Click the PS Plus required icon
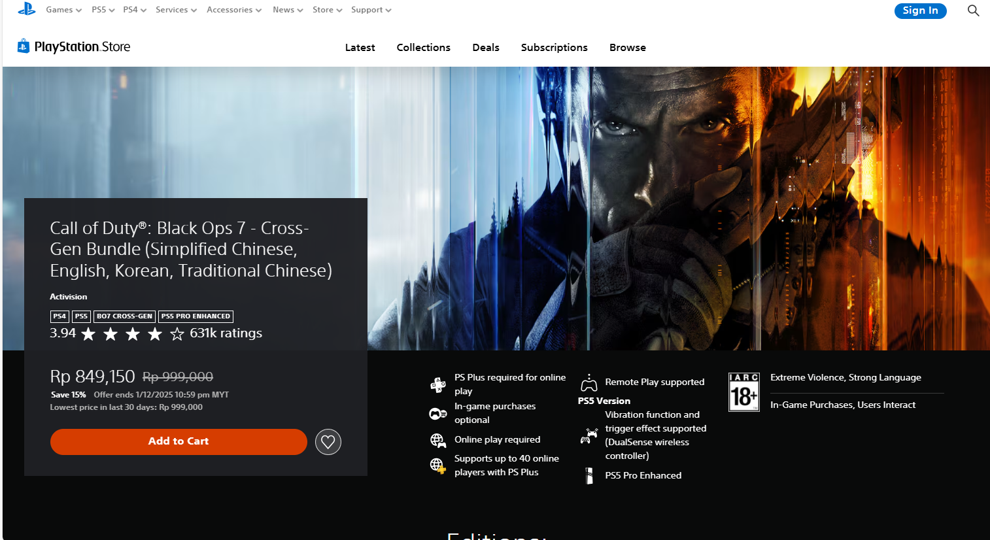 [x=437, y=384]
